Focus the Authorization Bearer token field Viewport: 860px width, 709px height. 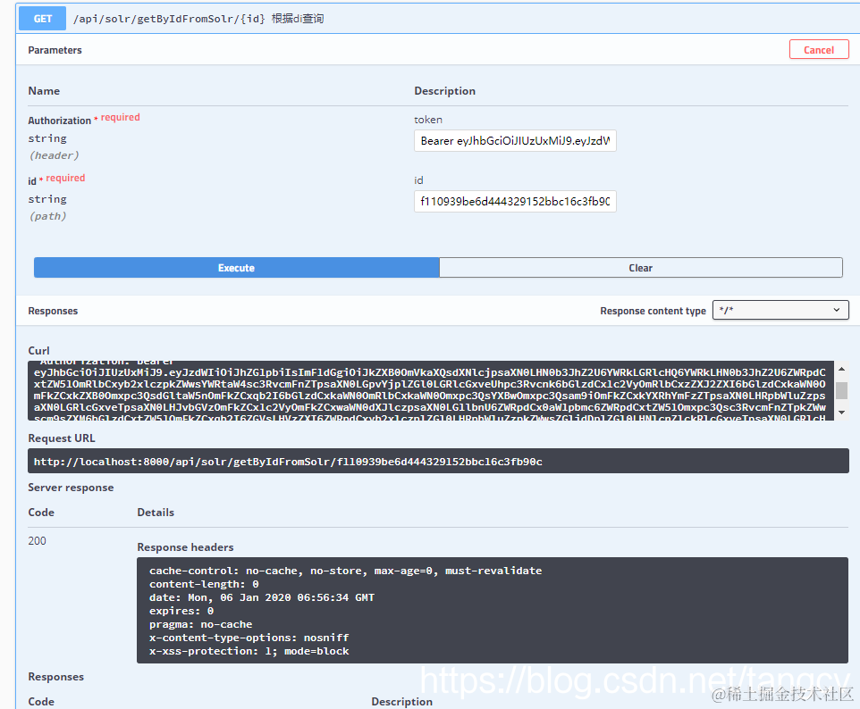coord(515,141)
